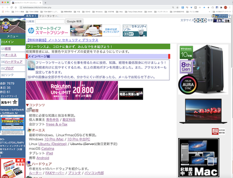This screenshot has height=178, width=233.
Task: Click the ハードウェア section computer icon
Action: (29, 163)
